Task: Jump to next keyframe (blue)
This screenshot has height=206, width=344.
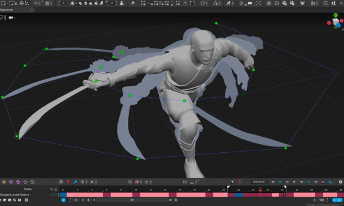Action: coord(308,182)
